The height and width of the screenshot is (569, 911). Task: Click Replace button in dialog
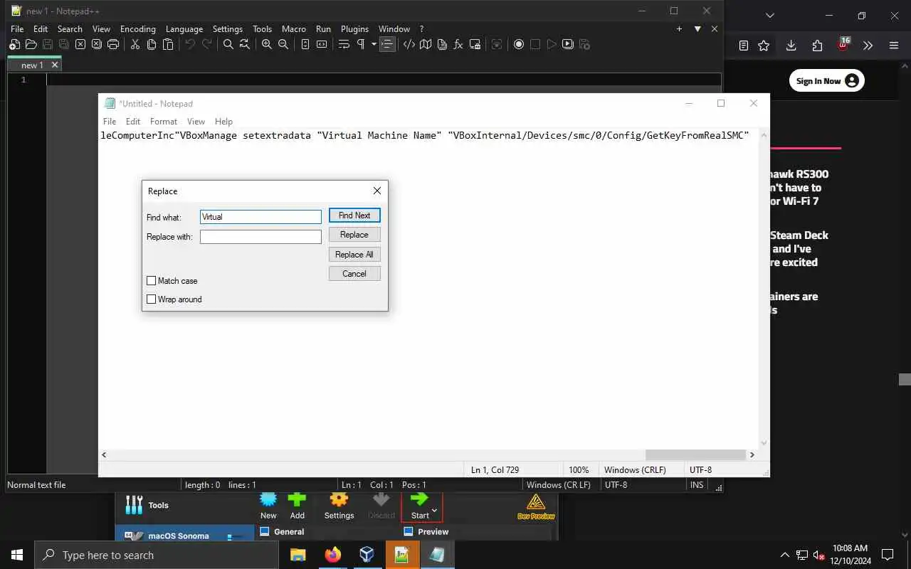click(x=354, y=235)
